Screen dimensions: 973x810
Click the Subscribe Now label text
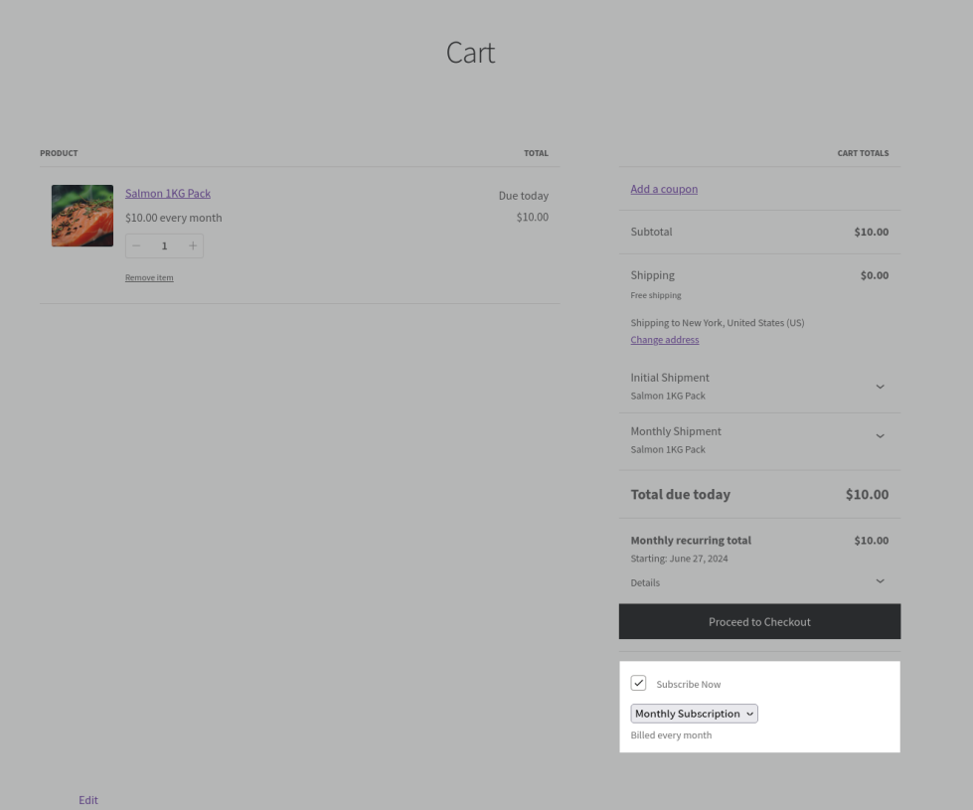689,685
